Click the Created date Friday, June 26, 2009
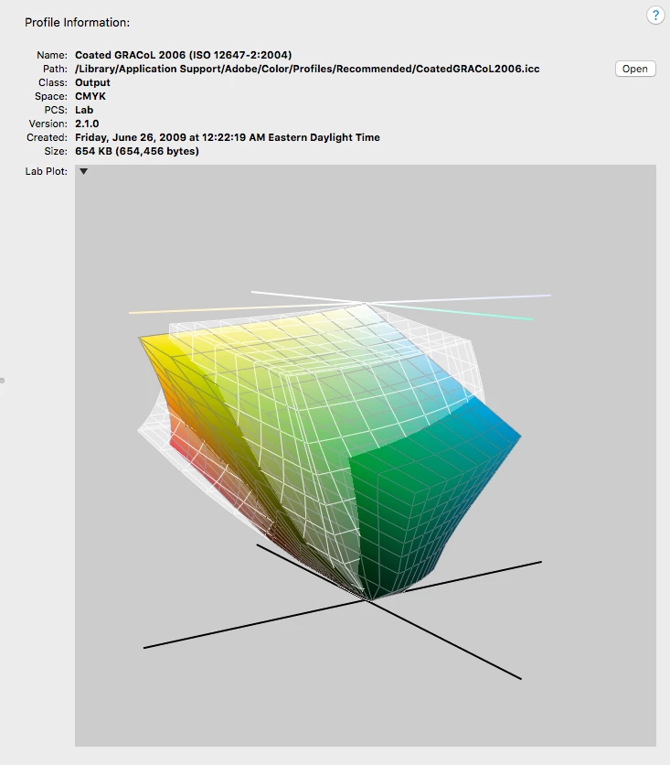 pyautogui.click(x=227, y=137)
